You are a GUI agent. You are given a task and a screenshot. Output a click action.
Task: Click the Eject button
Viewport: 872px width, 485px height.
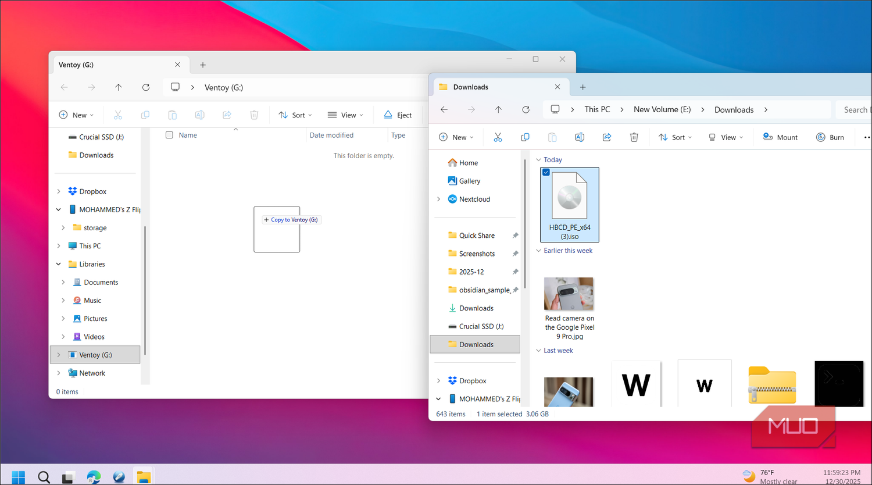pos(398,115)
